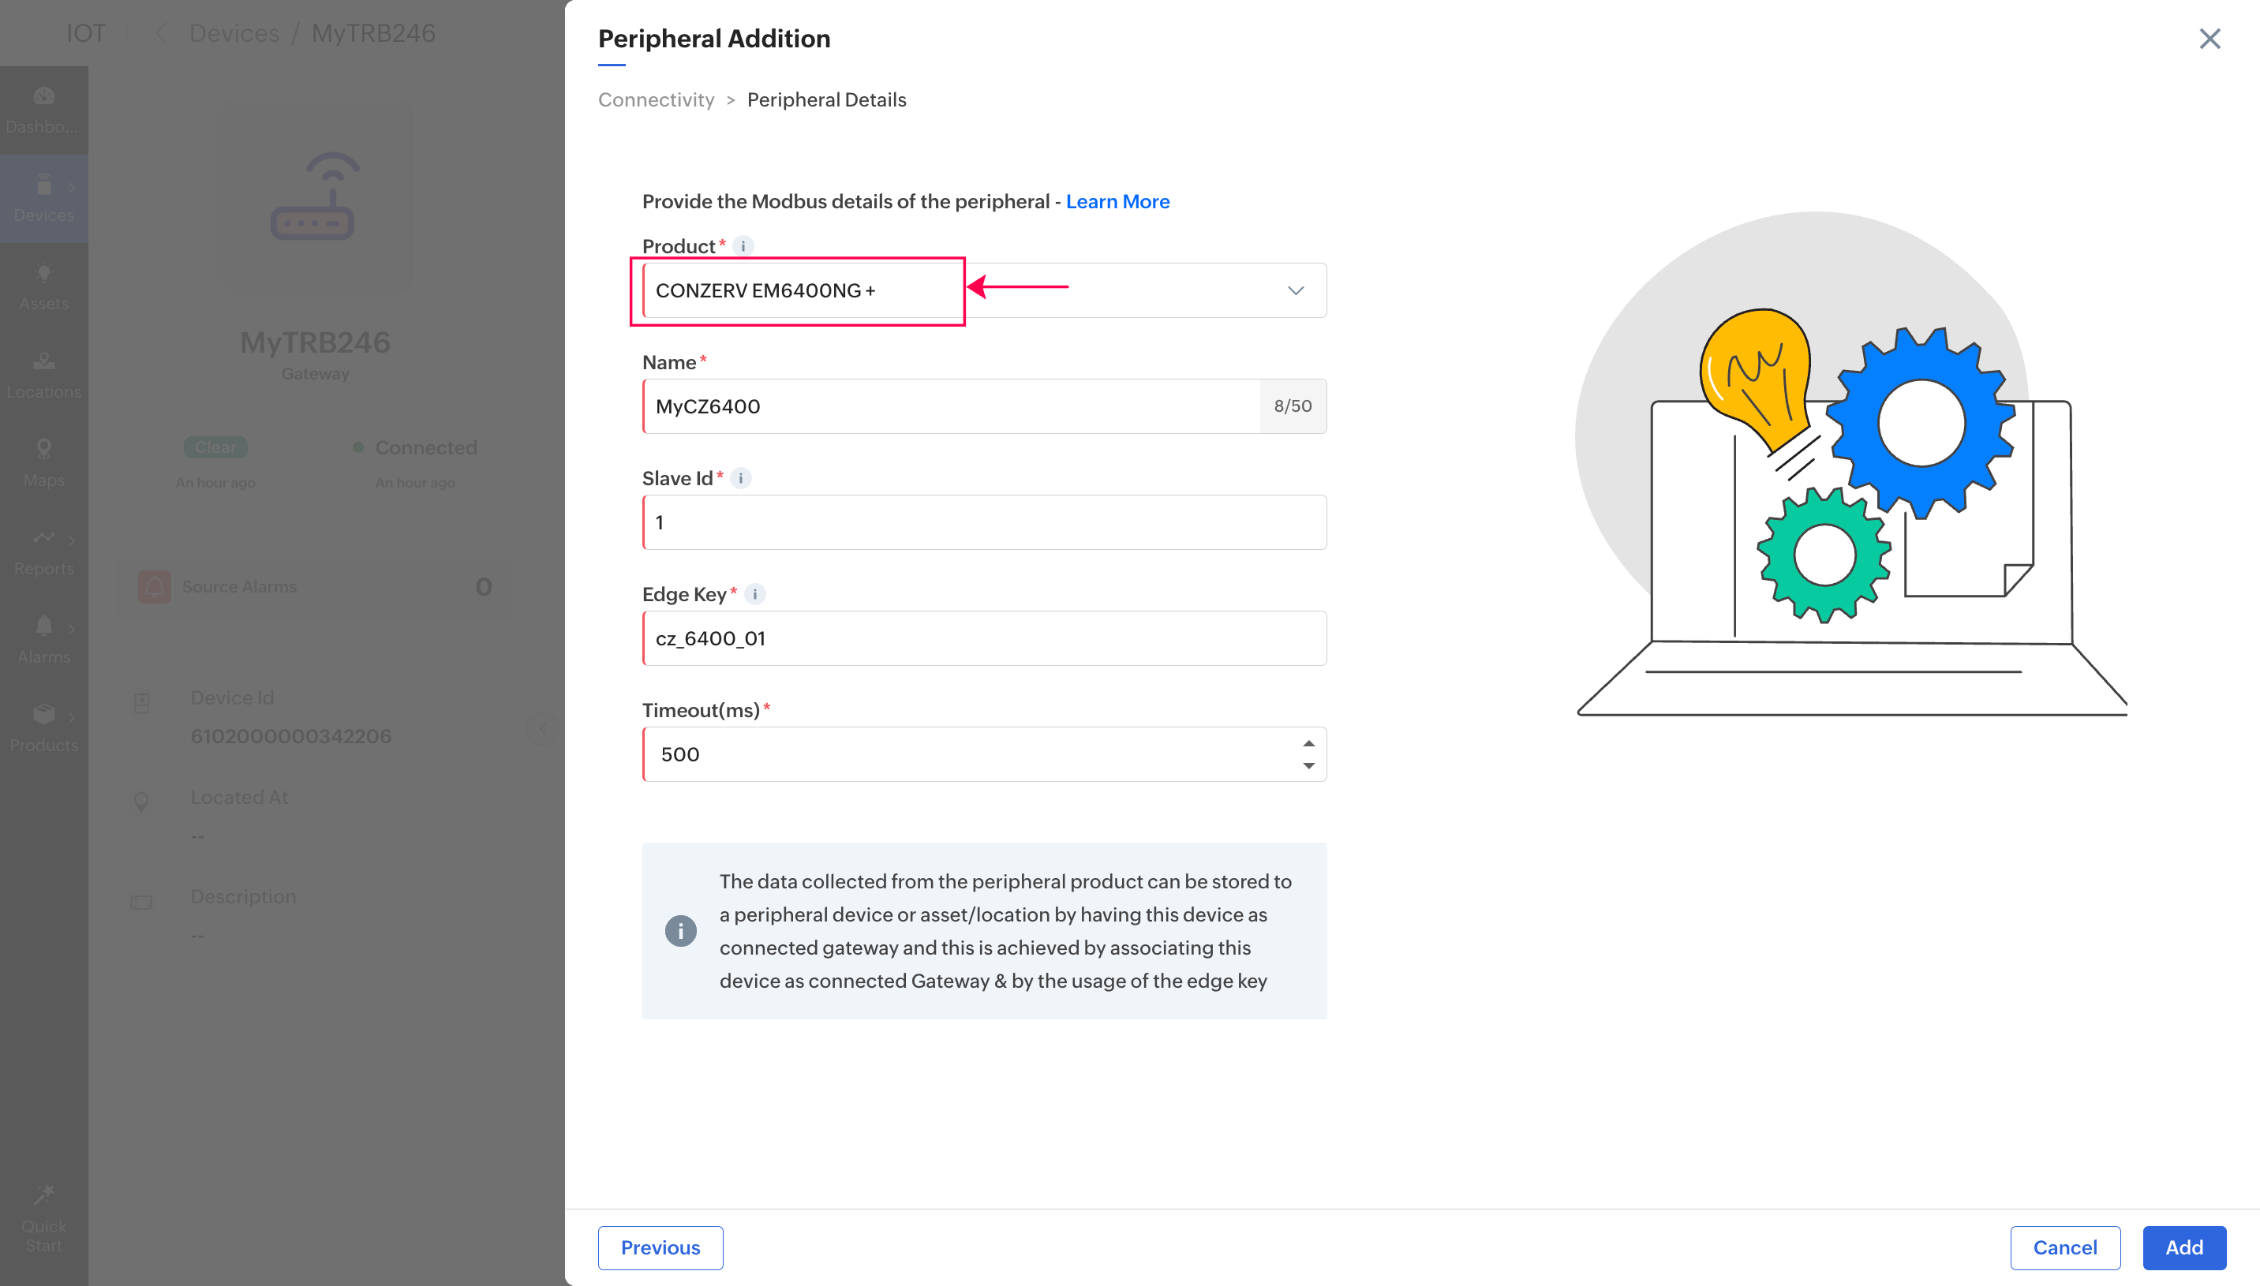The width and height of the screenshot is (2260, 1286).
Task: Close the Peripheral Addition panel
Action: pyautogui.click(x=2209, y=39)
